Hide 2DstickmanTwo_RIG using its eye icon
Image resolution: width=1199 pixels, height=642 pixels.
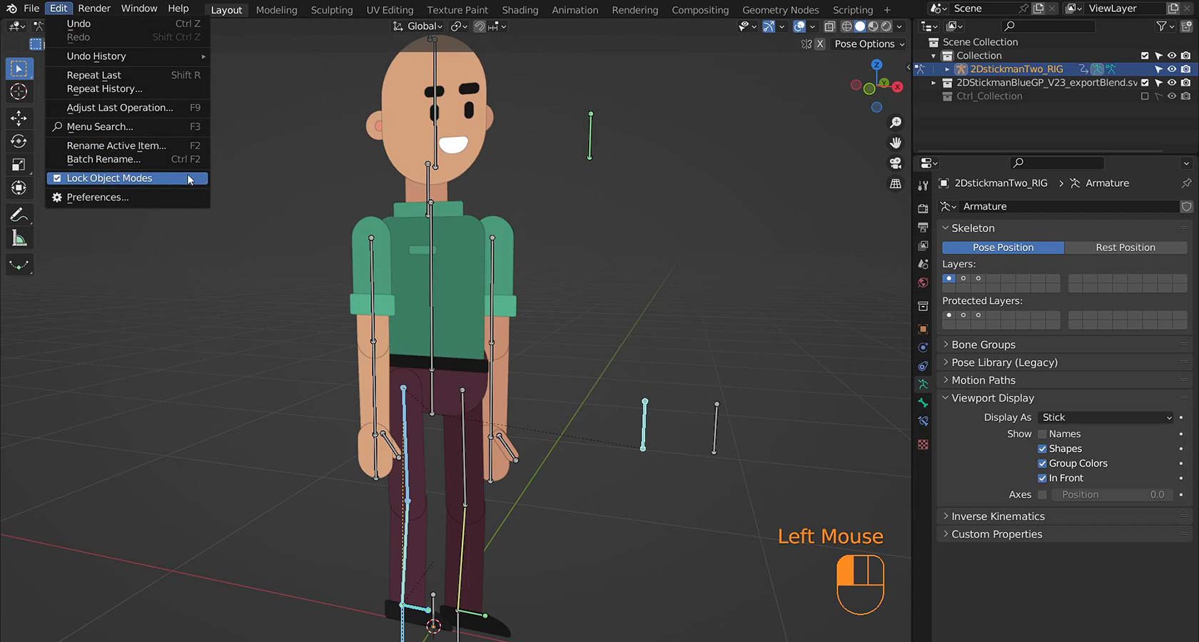coord(1172,69)
